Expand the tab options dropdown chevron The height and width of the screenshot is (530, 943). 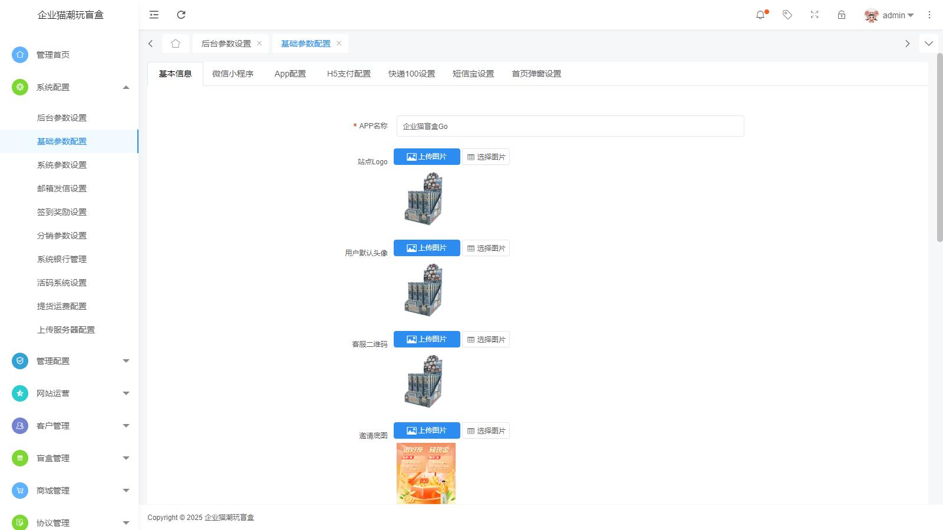(x=929, y=44)
